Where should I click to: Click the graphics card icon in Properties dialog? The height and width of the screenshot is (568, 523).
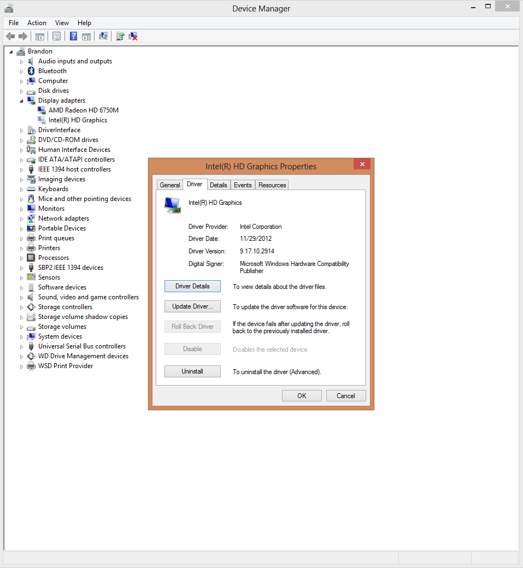pyautogui.click(x=173, y=205)
